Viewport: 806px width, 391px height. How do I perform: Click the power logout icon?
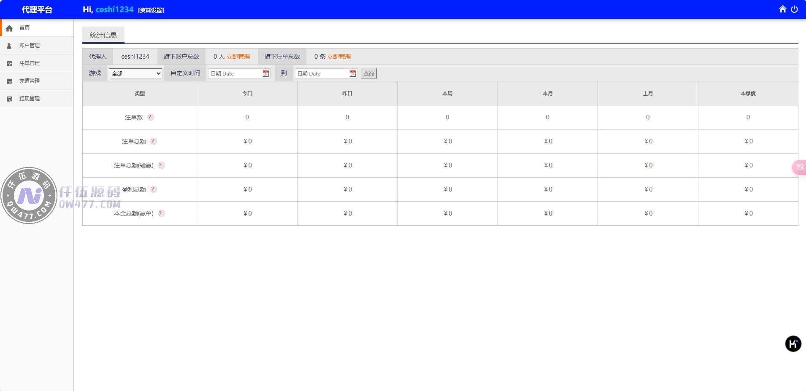point(794,9)
